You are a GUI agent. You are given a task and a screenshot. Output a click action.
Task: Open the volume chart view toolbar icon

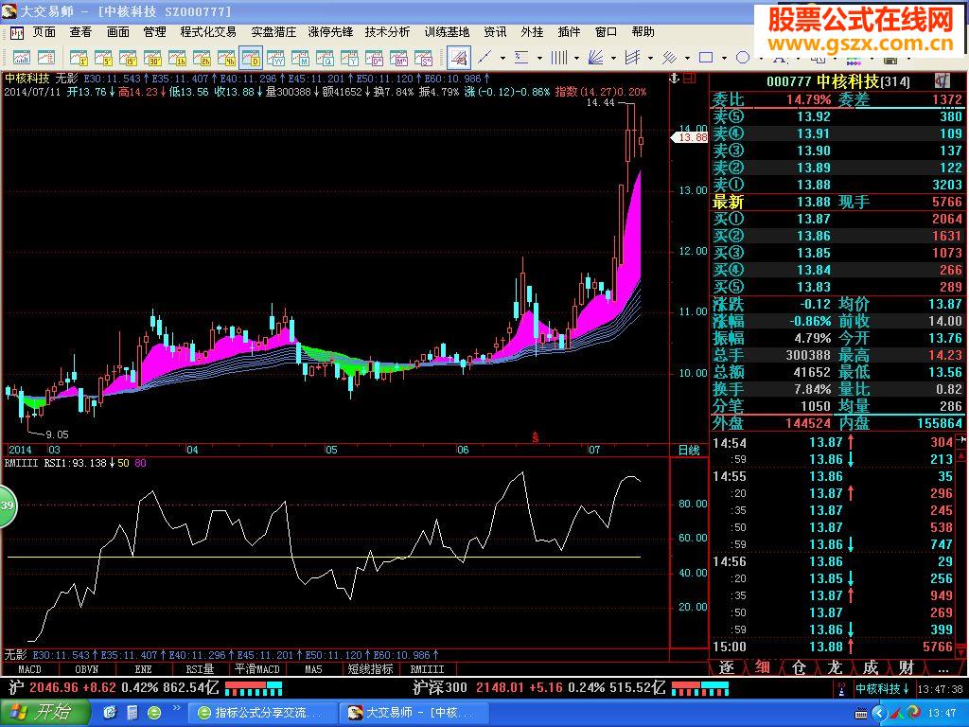22,58
